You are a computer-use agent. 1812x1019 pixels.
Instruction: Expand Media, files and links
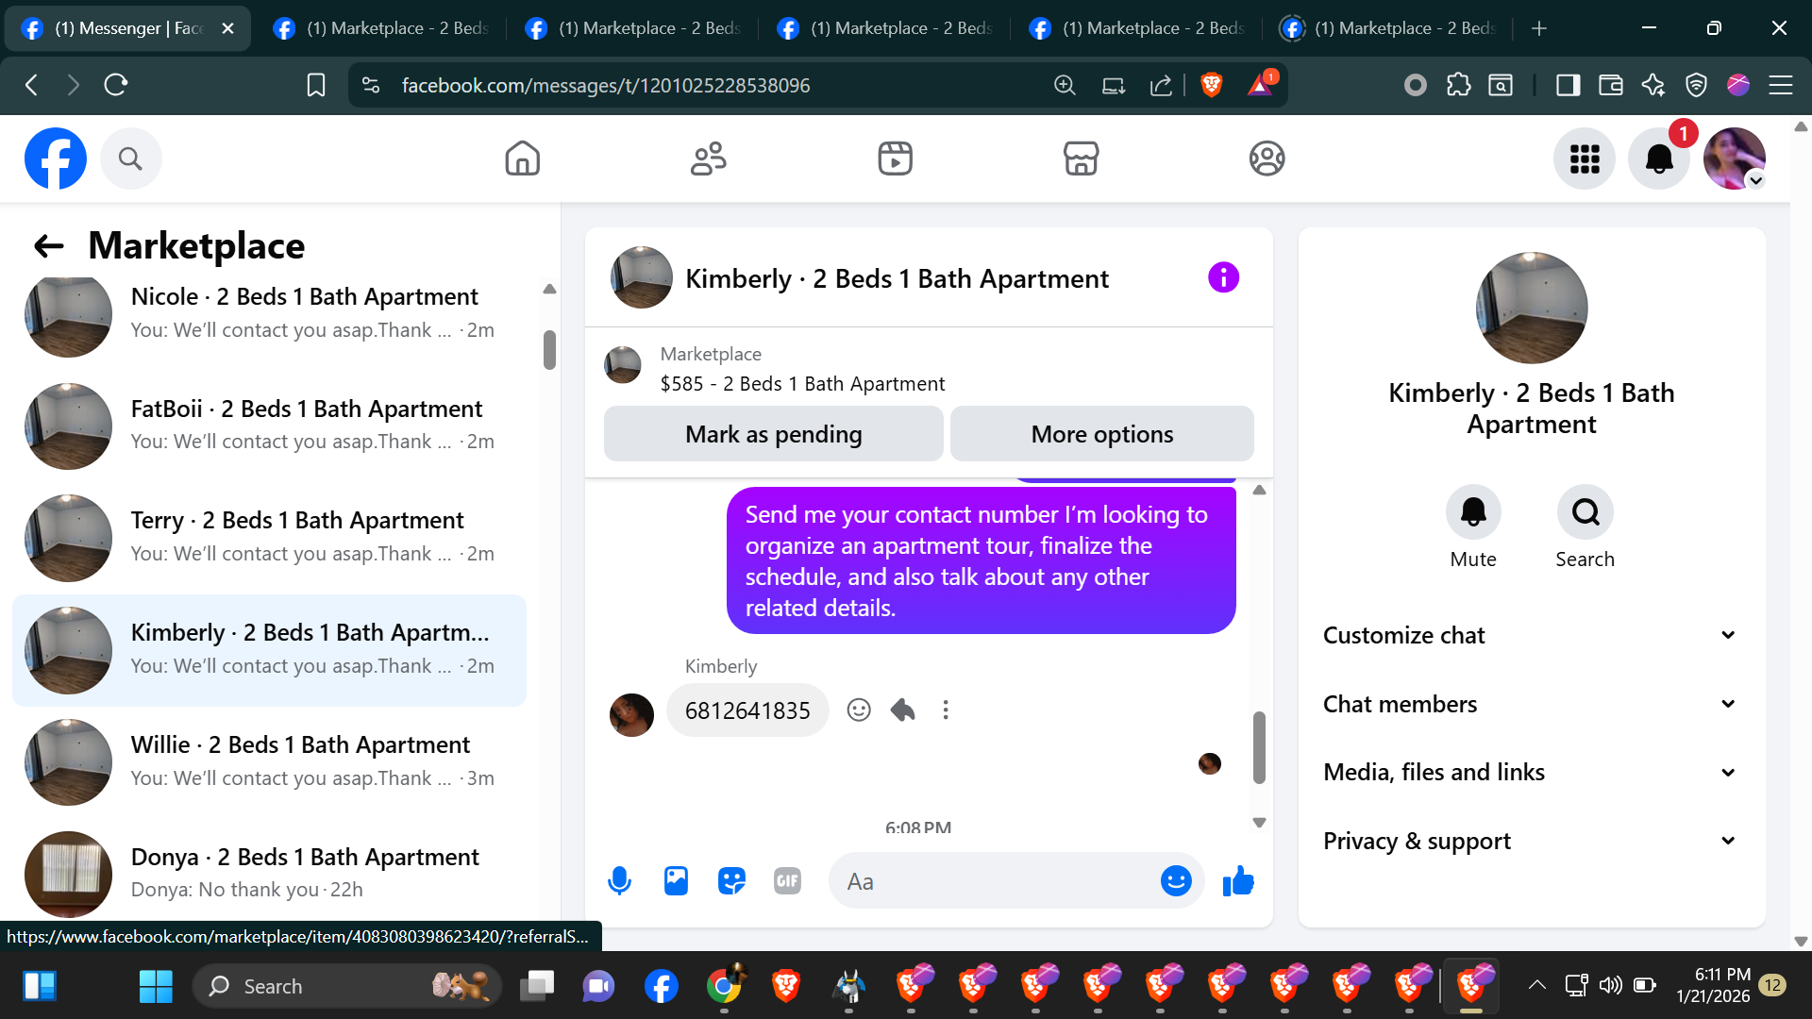[1530, 773]
